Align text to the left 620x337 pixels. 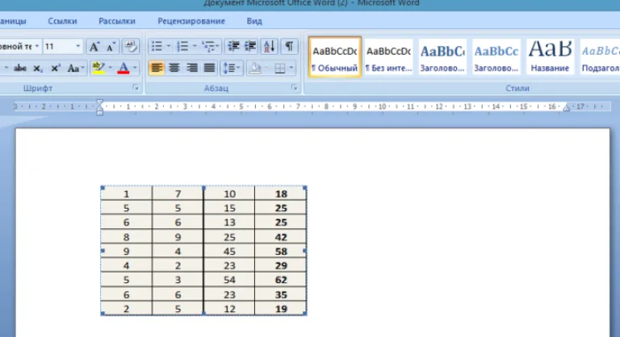pyautogui.click(x=157, y=68)
